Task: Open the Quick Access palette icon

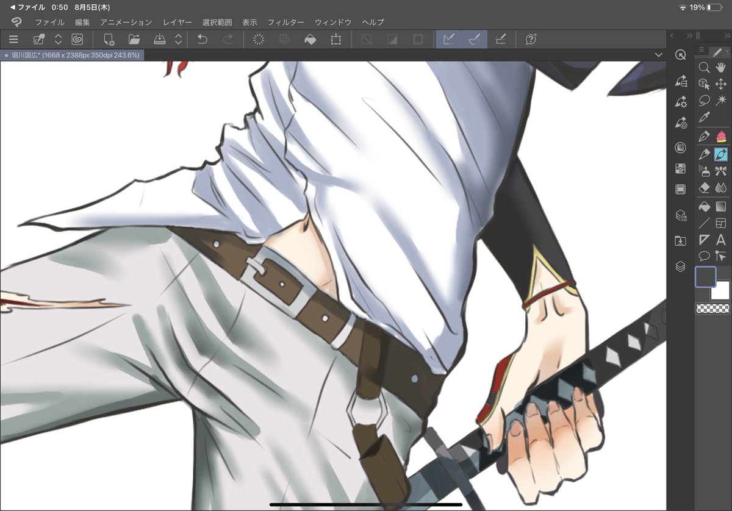Action: pyautogui.click(x=681, y=55)
